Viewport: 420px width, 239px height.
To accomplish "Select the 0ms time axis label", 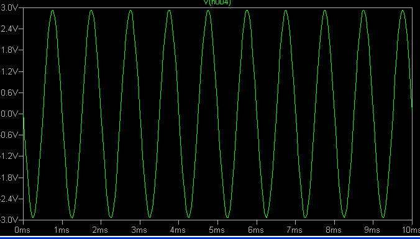I will (x=22, y=230).
